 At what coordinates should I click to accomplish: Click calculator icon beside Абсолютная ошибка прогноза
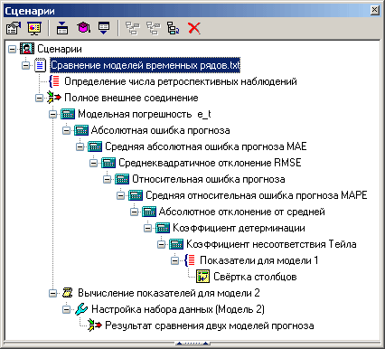click(x=81, y=130)
